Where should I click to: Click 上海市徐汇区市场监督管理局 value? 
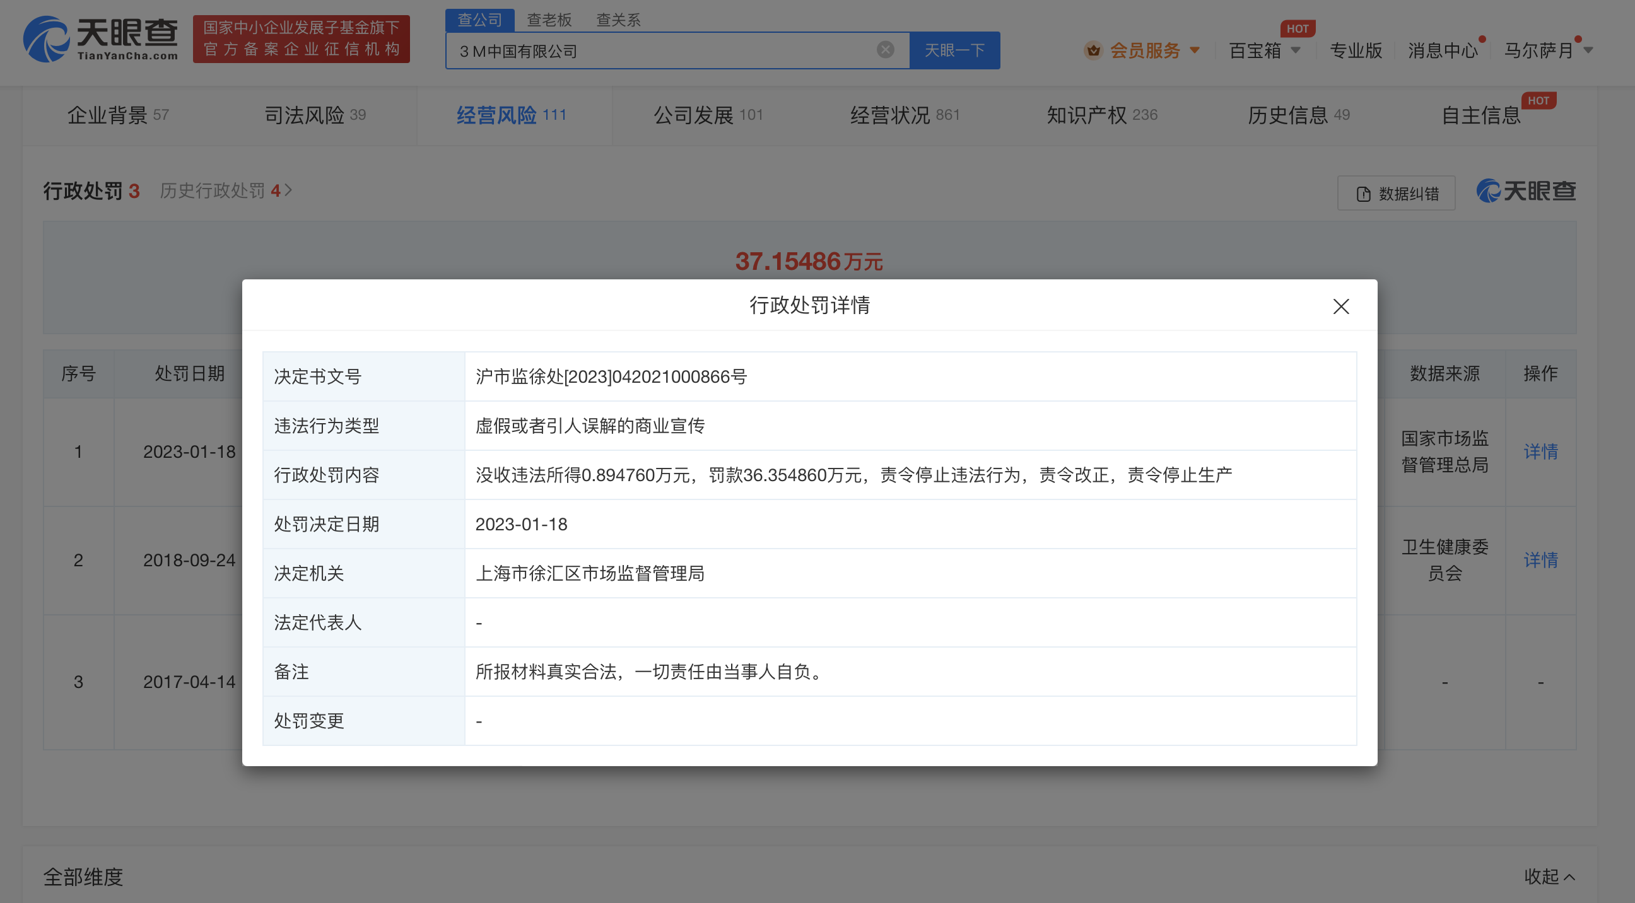(x=590, y=573)
